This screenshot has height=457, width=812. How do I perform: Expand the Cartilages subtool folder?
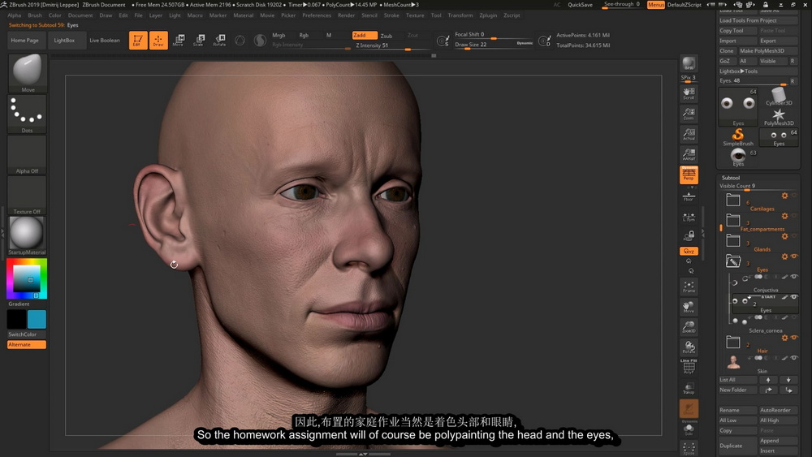click(732, 200)
